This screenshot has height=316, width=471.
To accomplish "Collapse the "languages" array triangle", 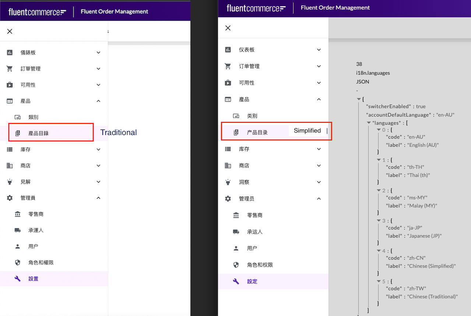I will tap(369, 123).
